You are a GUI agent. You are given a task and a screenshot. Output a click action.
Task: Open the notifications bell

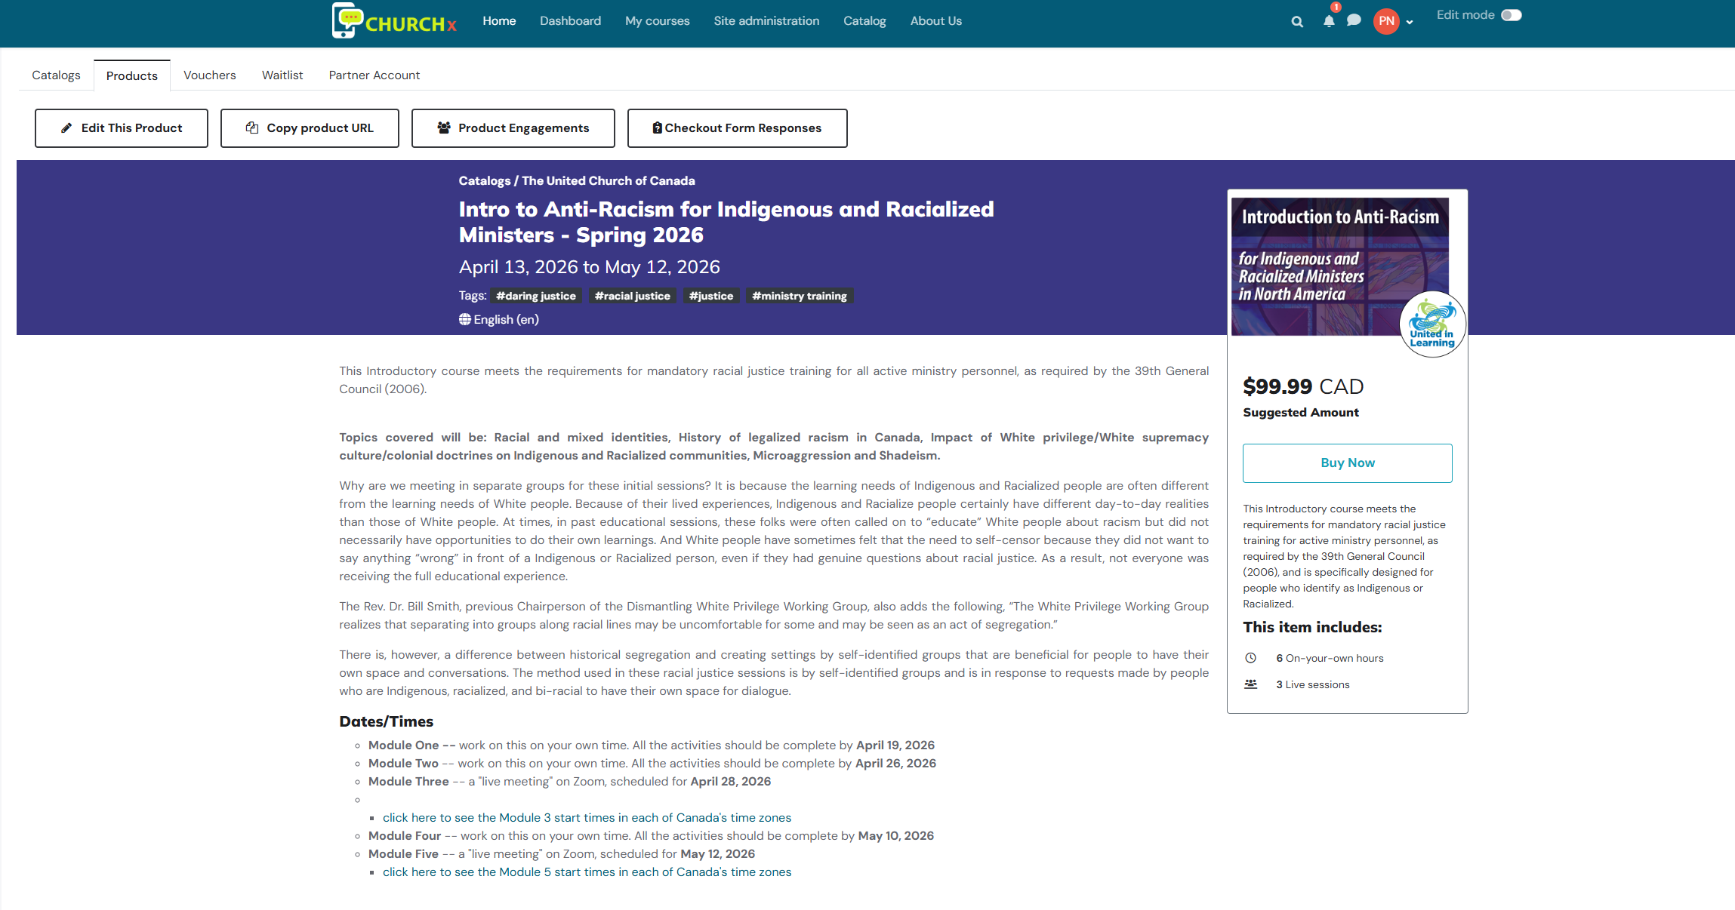[x=1329, y=21]
